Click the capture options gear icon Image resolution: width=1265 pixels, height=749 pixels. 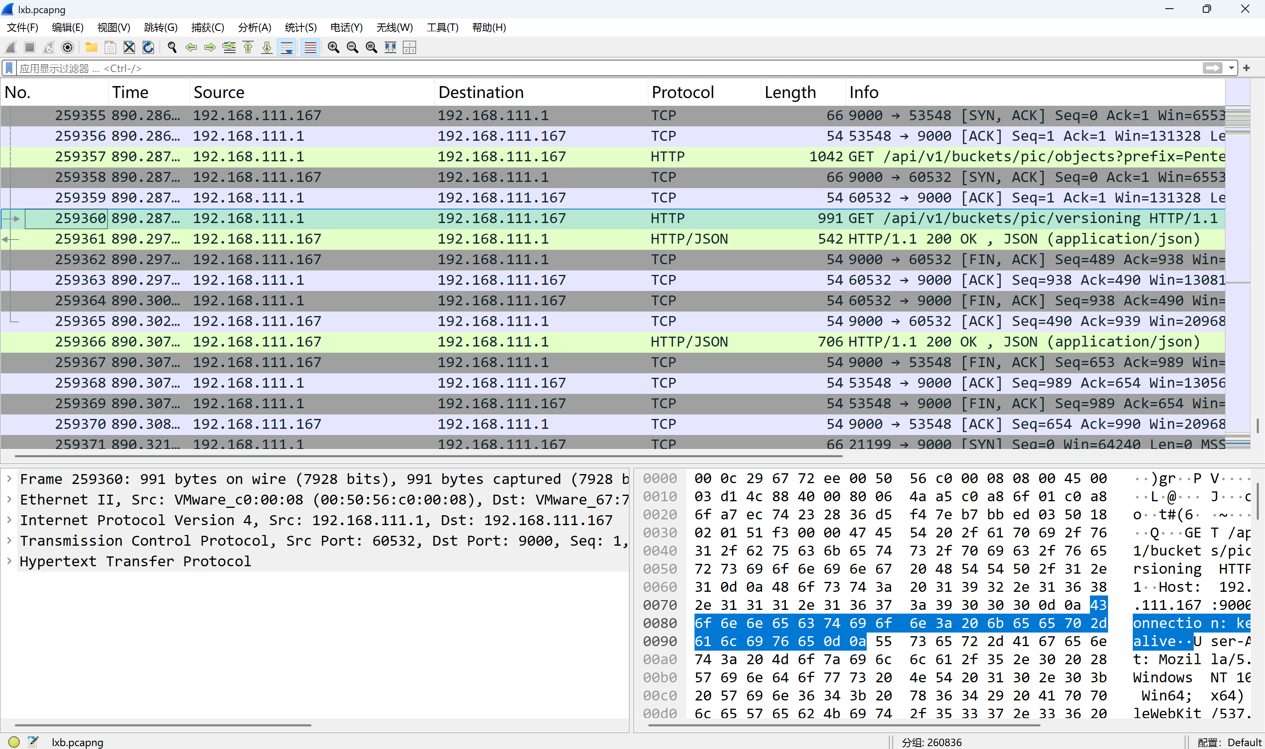click(67, 47)
